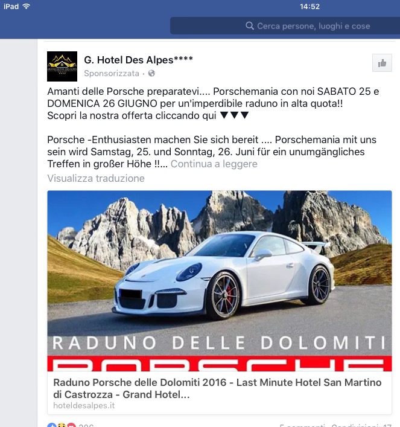This screenshot has height=427, width=400.
Task: Open the G. Hotel Des Alpes page name
Action: click(x=138, y=60)
